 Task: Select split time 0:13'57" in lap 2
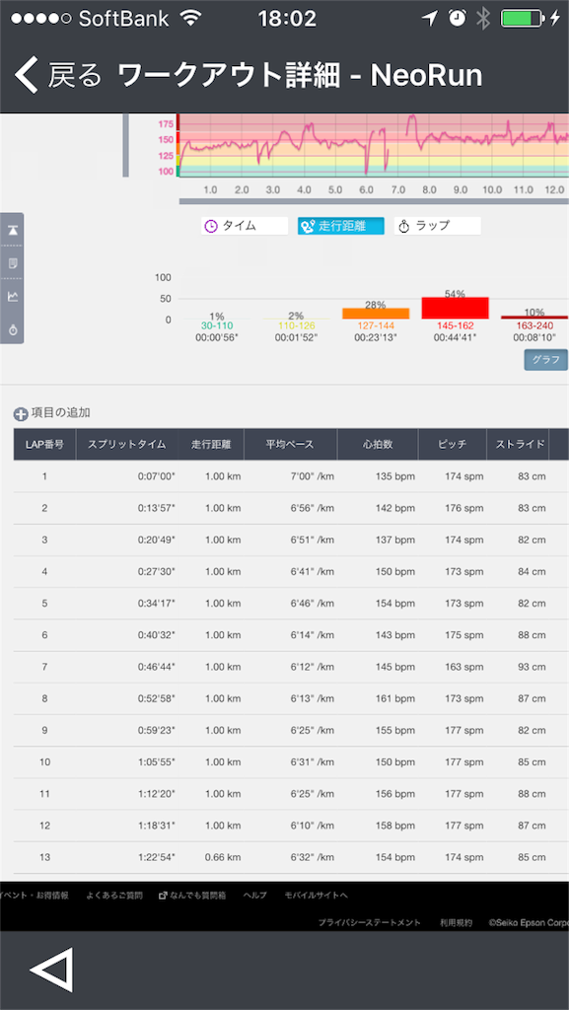pyautogui.click(x=157, y=508)
